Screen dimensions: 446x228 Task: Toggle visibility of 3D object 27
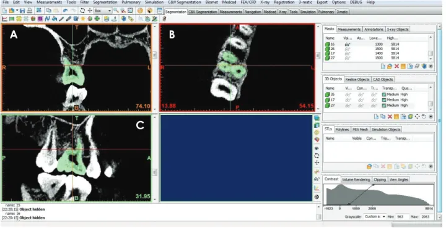pyautogui.click(x=348, y=105)
